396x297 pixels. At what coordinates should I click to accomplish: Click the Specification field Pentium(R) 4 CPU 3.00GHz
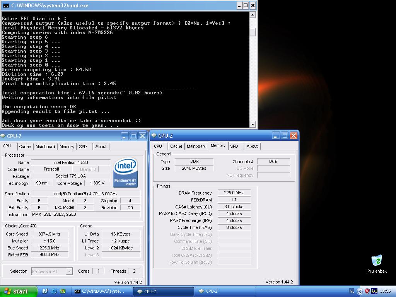tap(86, 194)
